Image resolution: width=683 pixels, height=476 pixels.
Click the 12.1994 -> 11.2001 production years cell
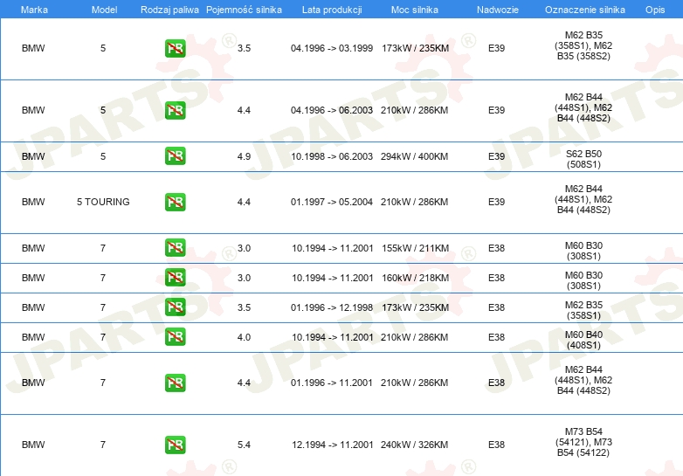[332, 445]
